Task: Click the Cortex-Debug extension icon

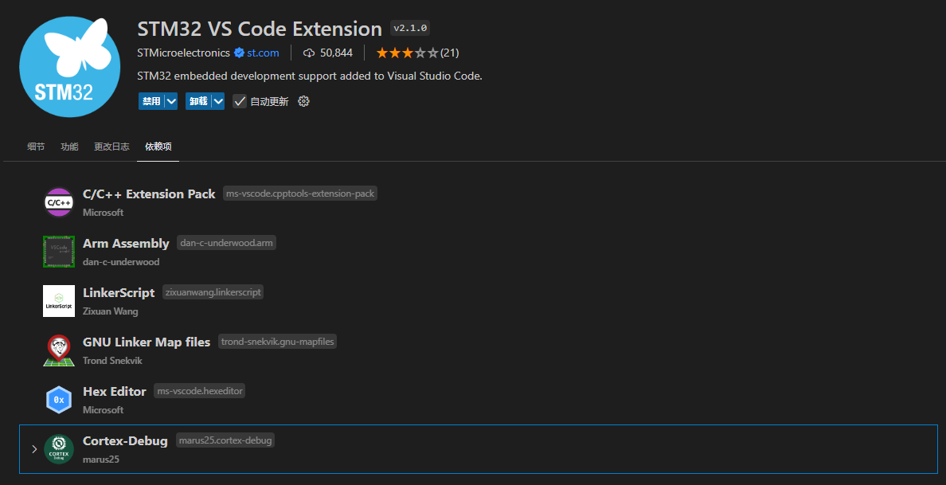Action: (59, 449)
